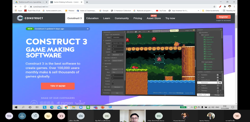Open Task View on the taskbar

click(x=37, y=107)
